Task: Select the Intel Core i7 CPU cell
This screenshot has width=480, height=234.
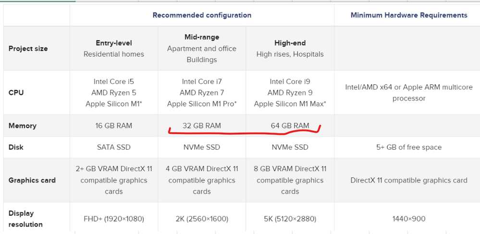Action: (x=202, y=93)
